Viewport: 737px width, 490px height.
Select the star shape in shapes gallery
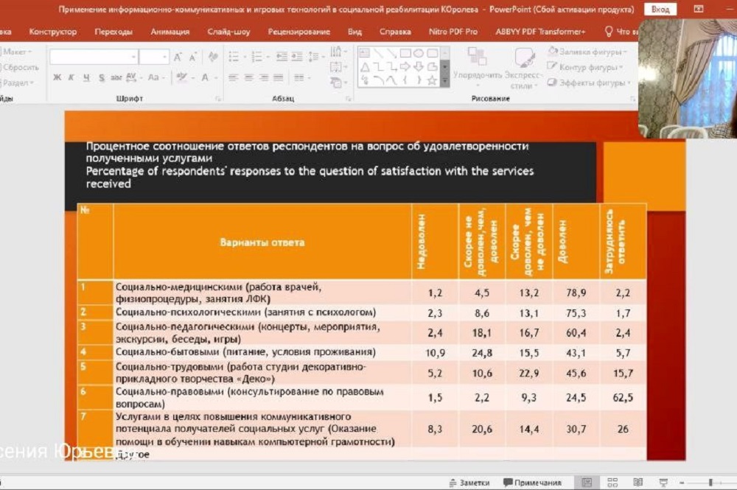coord(432,80)
